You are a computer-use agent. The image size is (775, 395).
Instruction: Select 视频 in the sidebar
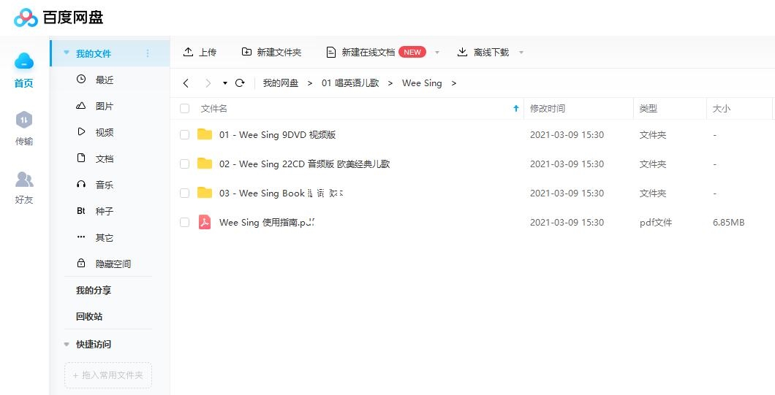(105, 132)
